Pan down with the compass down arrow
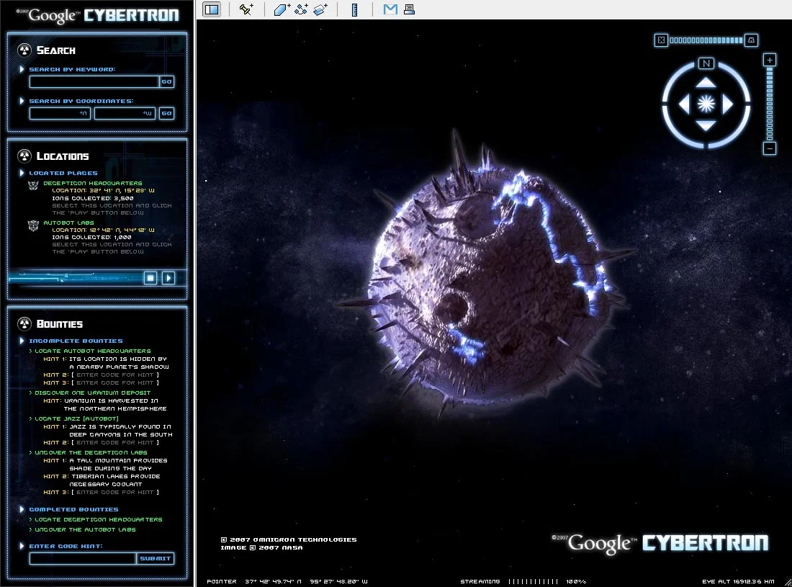Screen dimensions: 792x587 pyautogui.click(x=706, y=125)
